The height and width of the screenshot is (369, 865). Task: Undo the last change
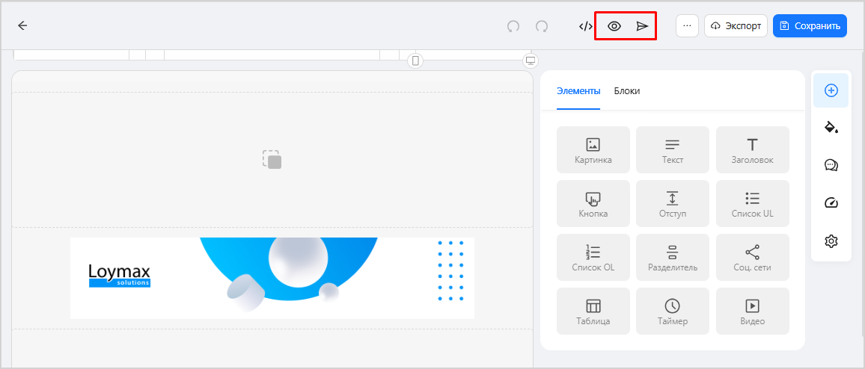[513, 26]
